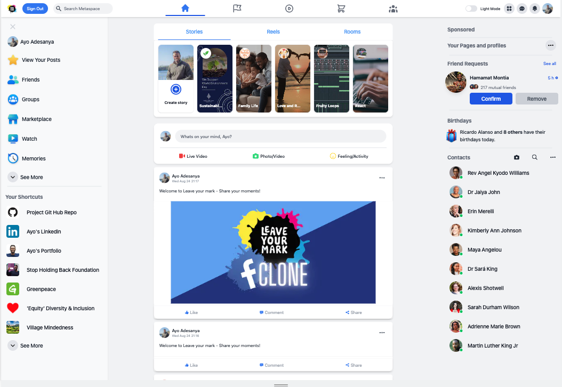
Task: Click Live Video button
Action: (x=193, y=156)
